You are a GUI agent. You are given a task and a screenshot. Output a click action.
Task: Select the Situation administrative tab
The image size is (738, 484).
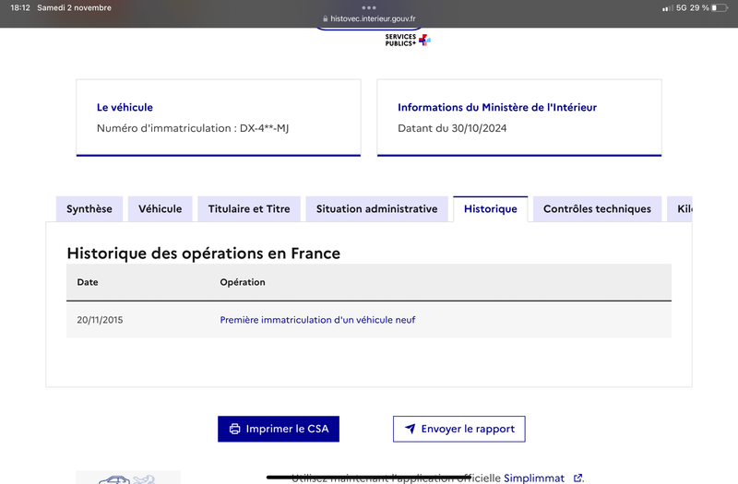(376, 209)
